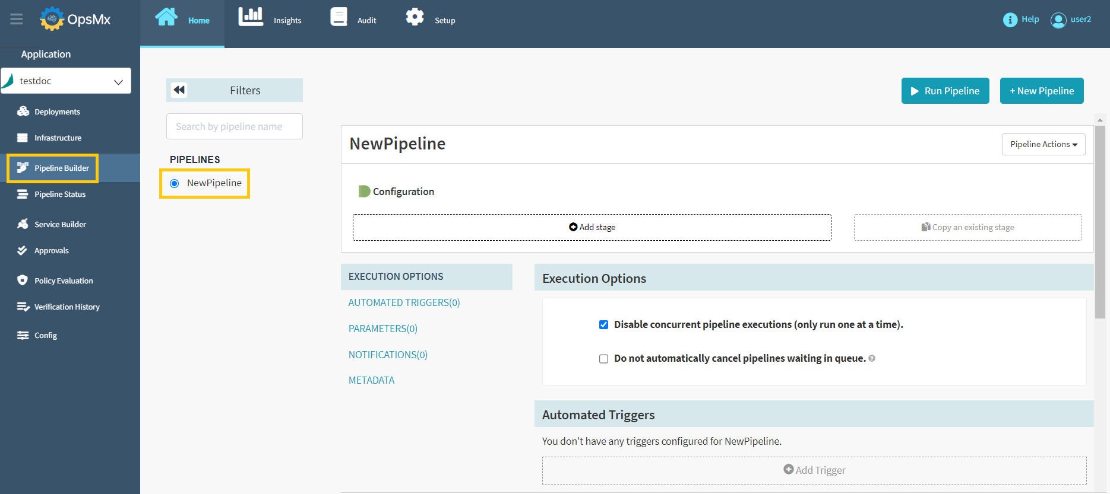Open the Audit document icon
Screen dimensions: 1110x494
339,17
